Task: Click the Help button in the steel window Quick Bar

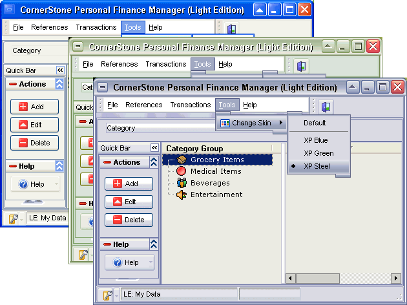Action: pyautogui.click(x=129, y=262)
